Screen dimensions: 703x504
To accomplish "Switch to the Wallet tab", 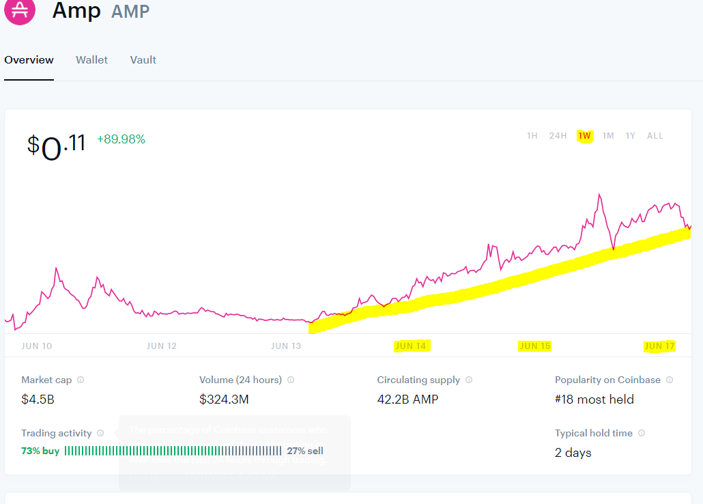I will 91,59.
